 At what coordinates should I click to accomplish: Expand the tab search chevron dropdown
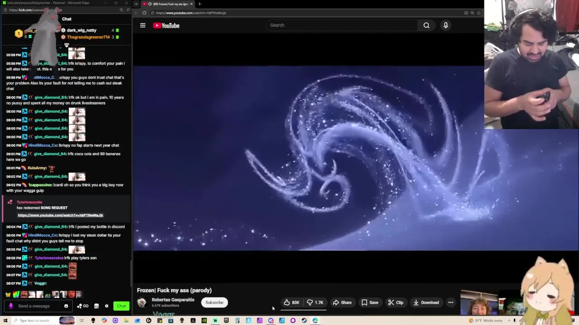[136, 4]
